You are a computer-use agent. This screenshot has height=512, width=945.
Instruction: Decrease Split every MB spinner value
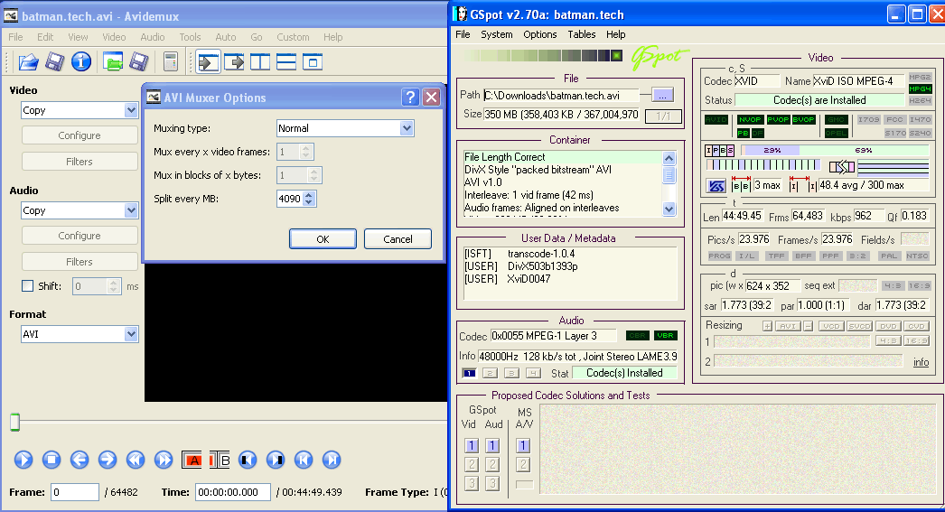point(309,202)
